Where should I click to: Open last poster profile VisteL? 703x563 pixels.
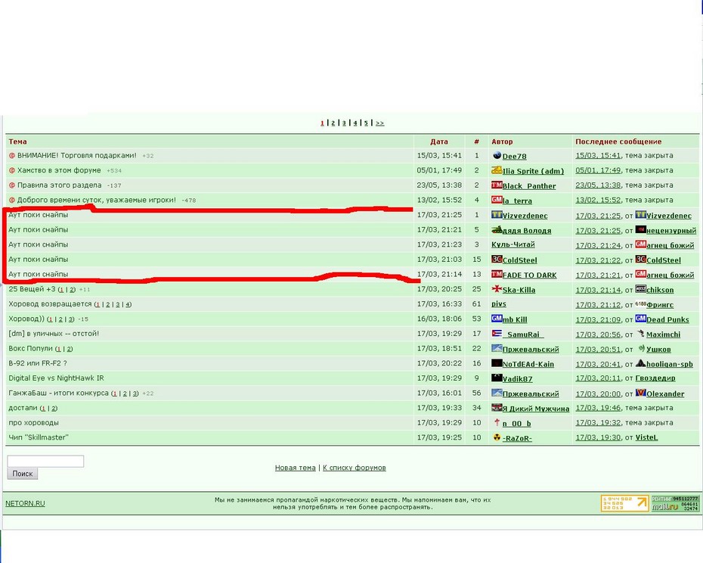[x=646, y=437]
